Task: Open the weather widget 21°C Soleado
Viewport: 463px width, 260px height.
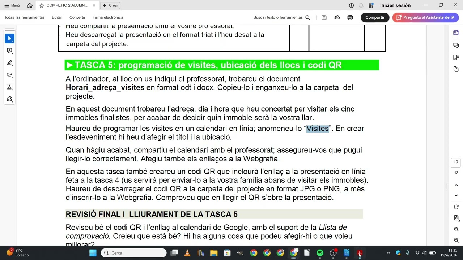Action: point(17,252)
